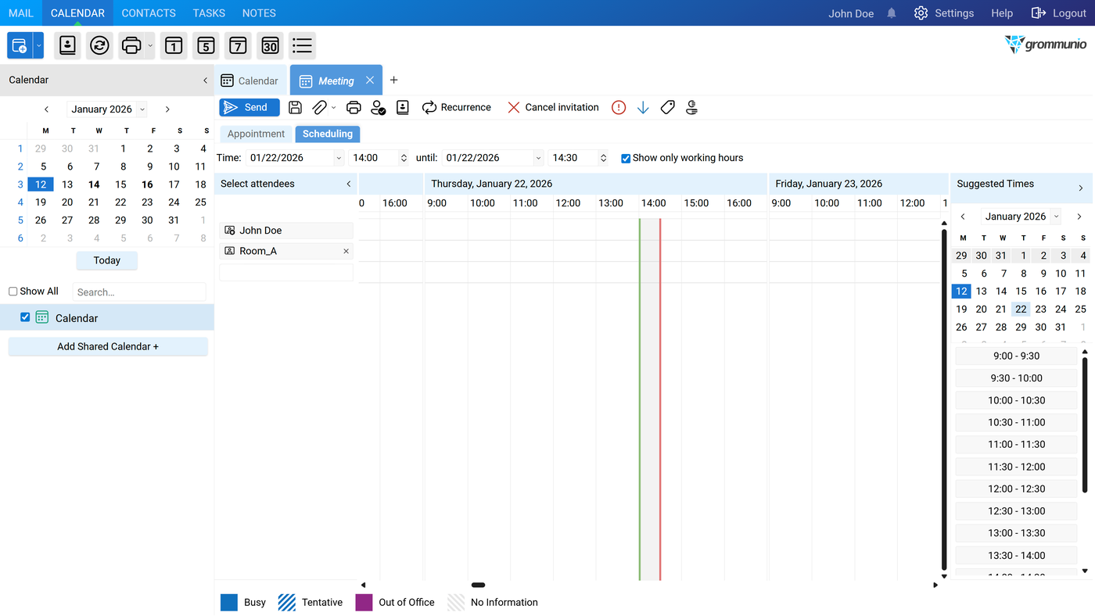This screenshot has width=1095, height=616.
Task: Switch to one-day calendar view icon
Action: click(x=174, y=45)
